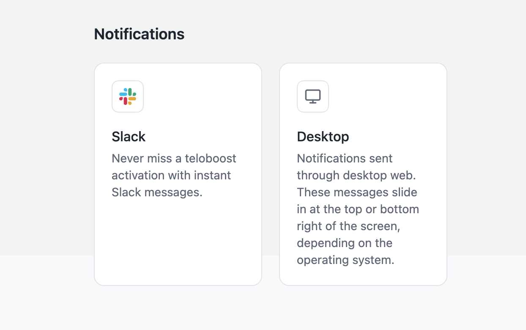Click the "operating system." line

345,260
